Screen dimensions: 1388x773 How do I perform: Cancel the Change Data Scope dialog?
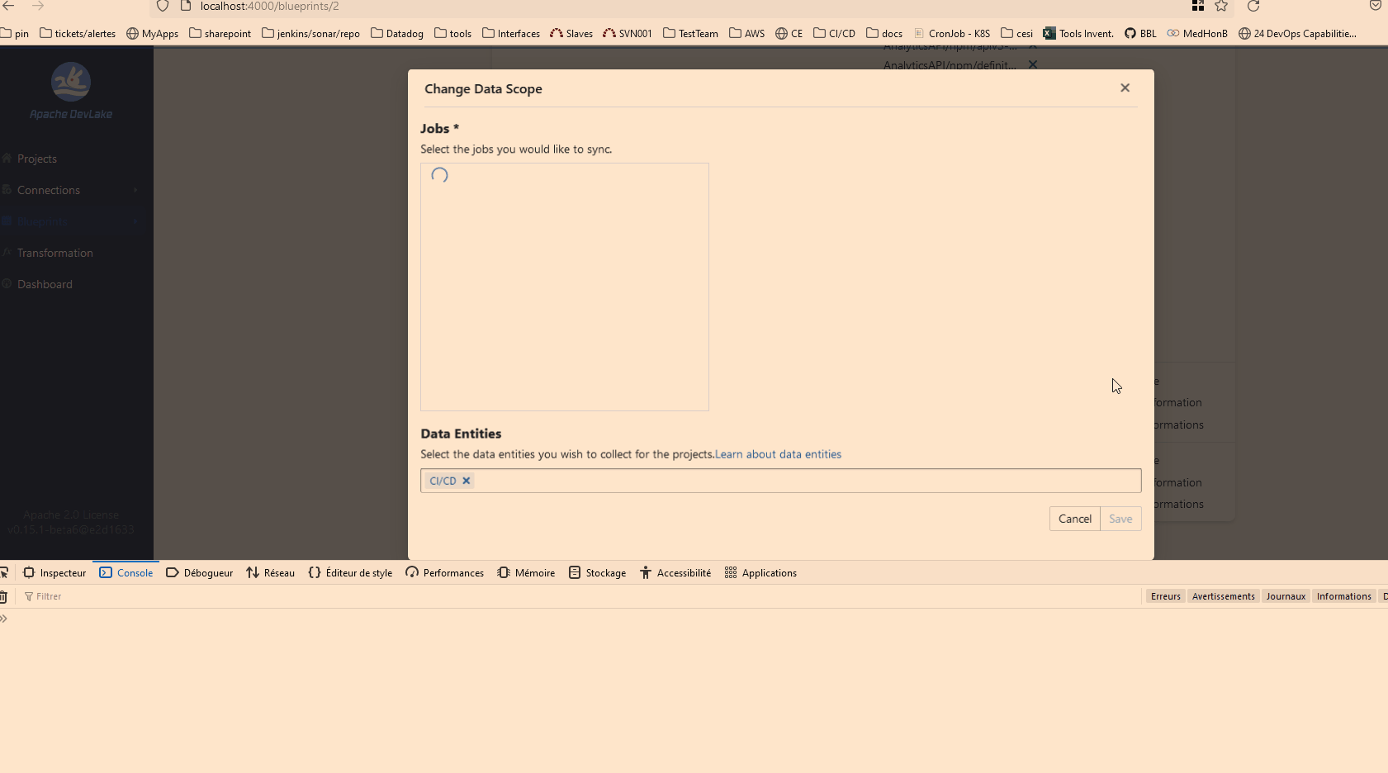[x=1075, y=519]
